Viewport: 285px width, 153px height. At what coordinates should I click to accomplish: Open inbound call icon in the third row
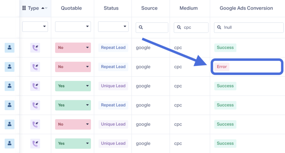35,86
